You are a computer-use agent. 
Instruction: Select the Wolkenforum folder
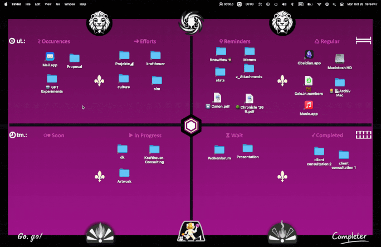[219, 150]
